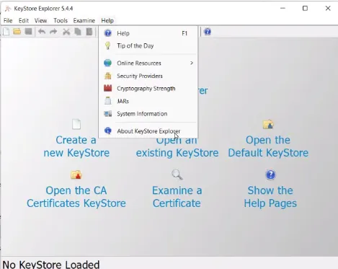Expand the Online Resources submenu arrow
The image size is (338, 269).
192,63
